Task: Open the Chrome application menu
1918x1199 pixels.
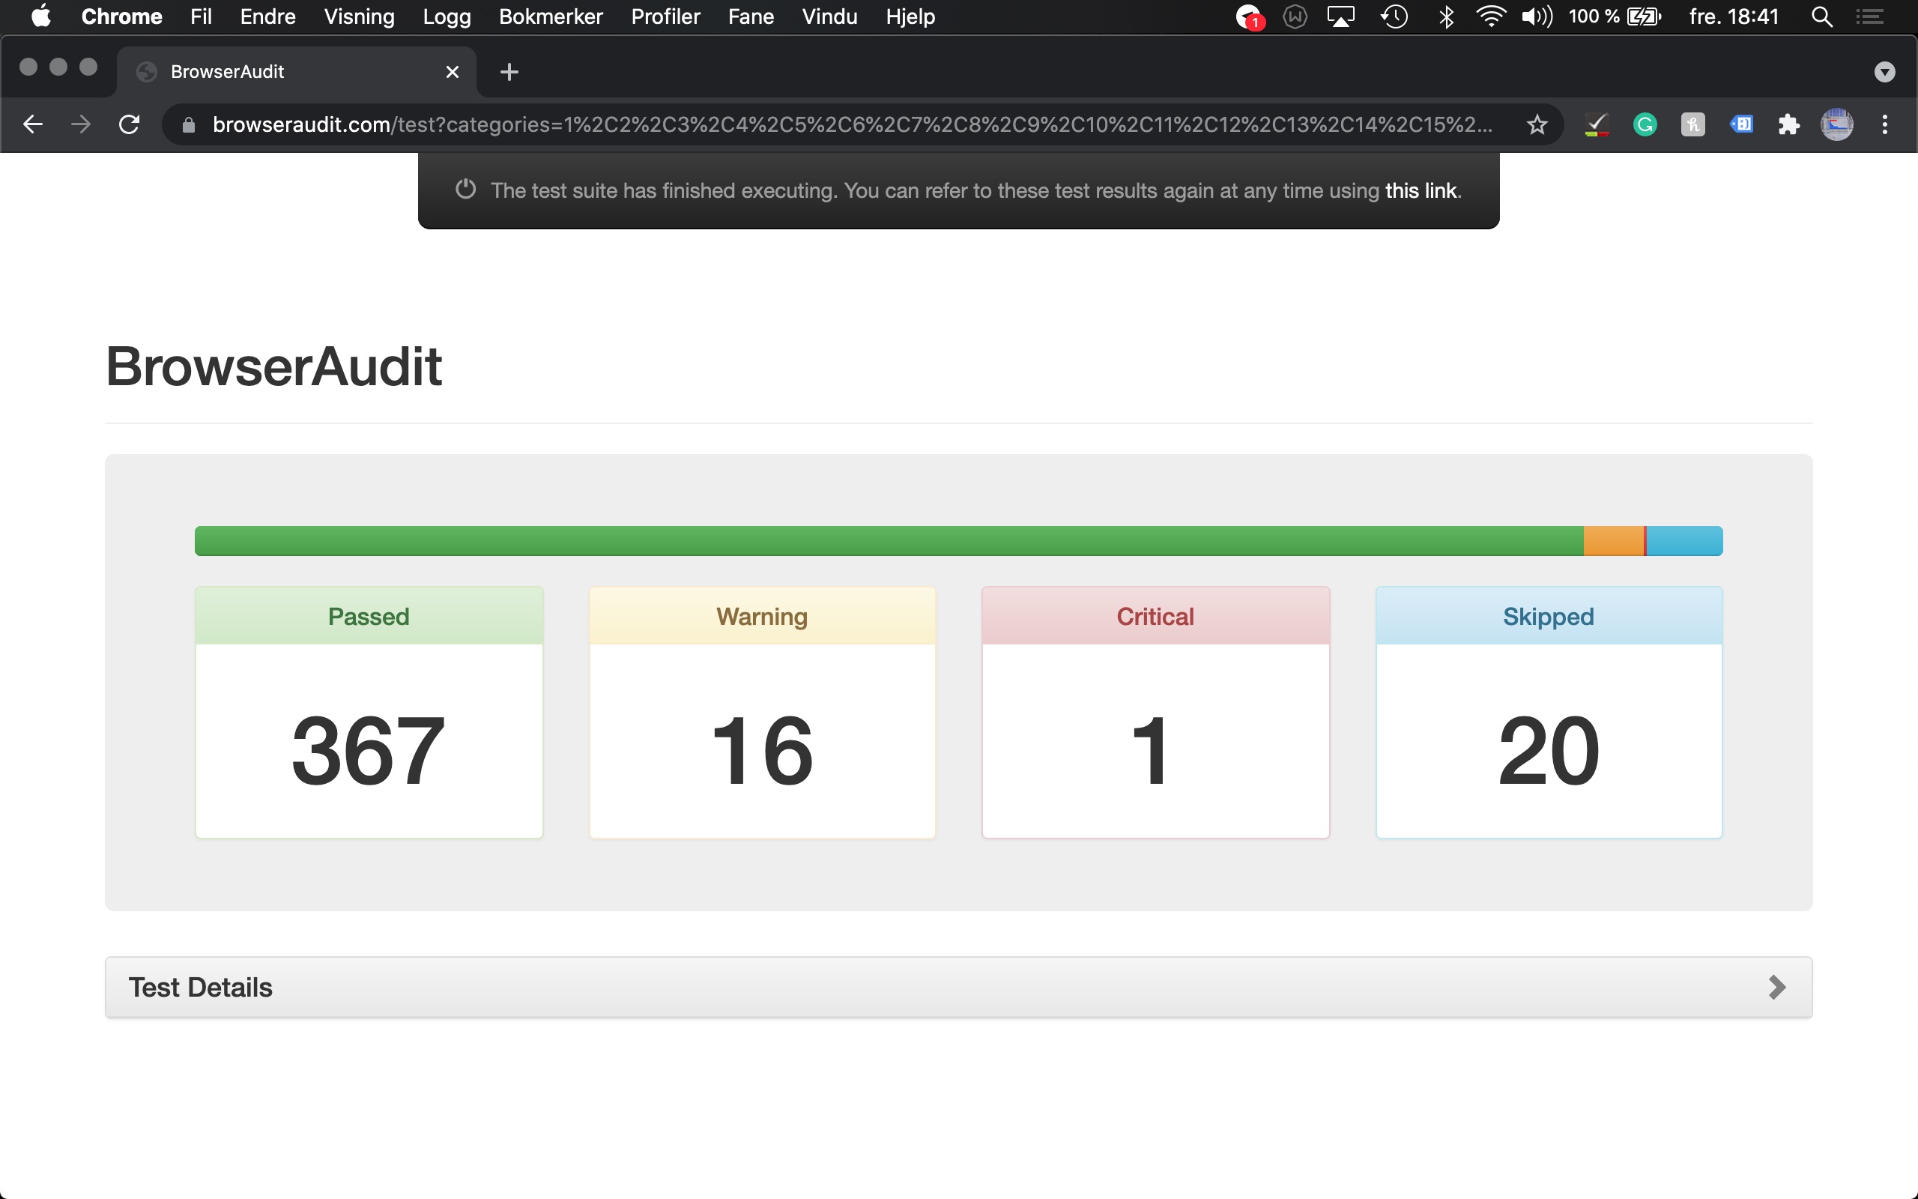Action: coord(121,16)
